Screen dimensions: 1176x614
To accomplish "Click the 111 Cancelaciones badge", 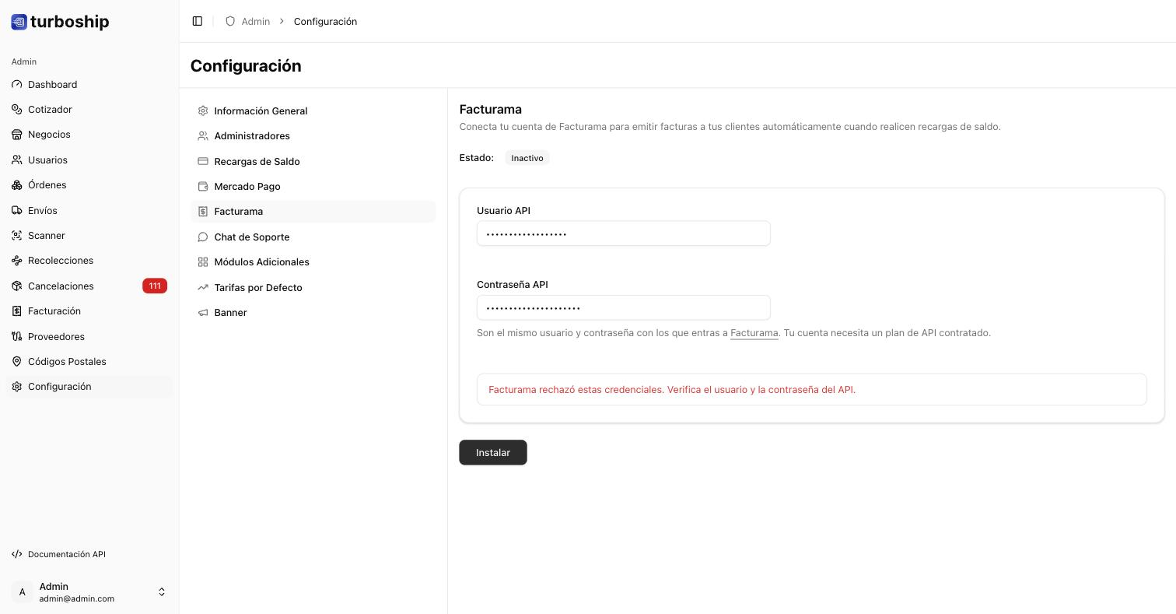I will point(155,286).
